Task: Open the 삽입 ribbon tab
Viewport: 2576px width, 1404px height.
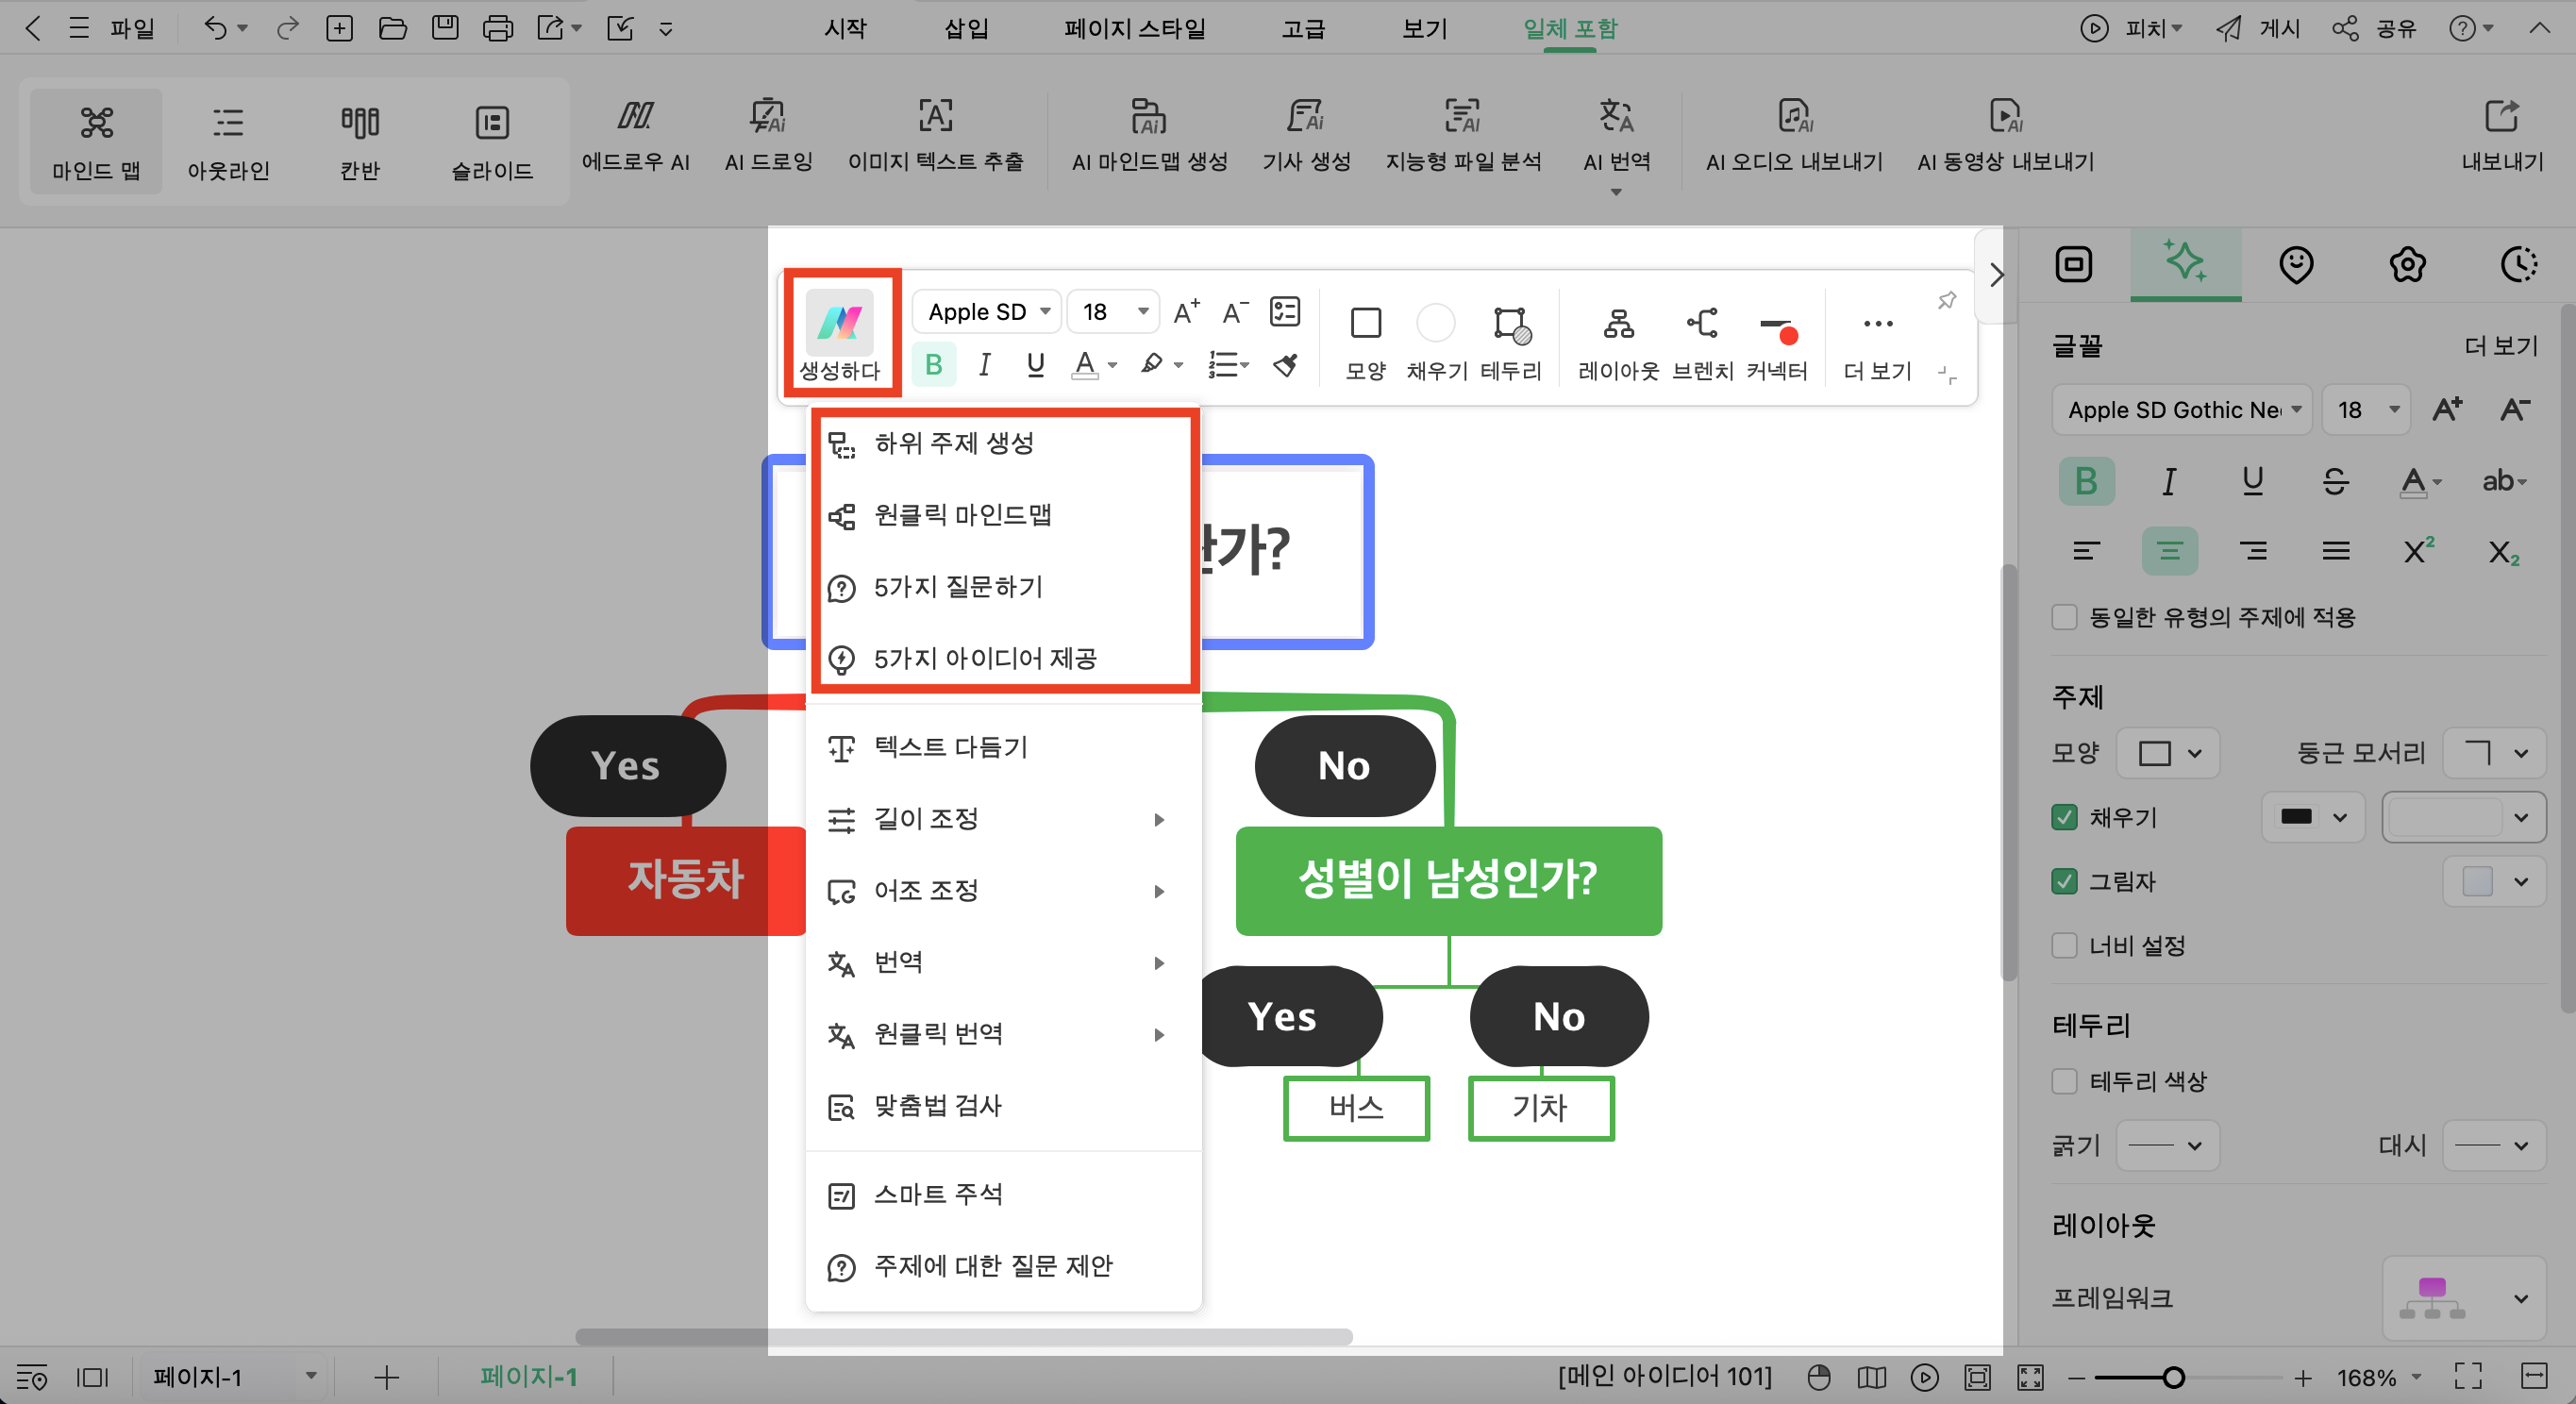Action: (x=966, y=28)
